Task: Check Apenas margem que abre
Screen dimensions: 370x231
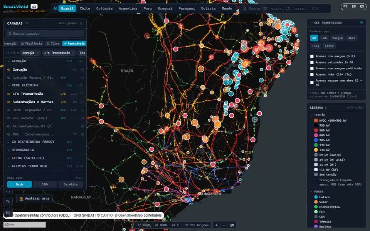Action: 312,82
